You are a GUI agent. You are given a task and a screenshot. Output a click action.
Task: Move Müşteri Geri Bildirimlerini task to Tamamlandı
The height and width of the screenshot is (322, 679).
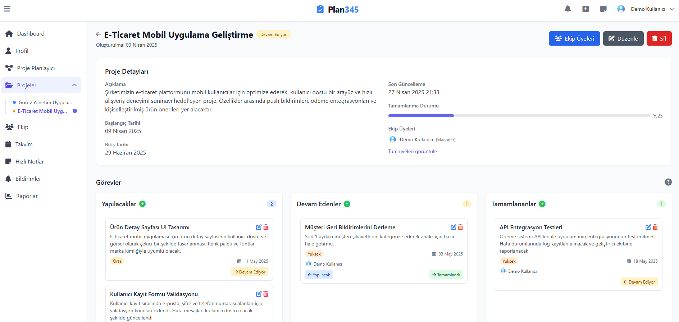[x=446, y=275]
